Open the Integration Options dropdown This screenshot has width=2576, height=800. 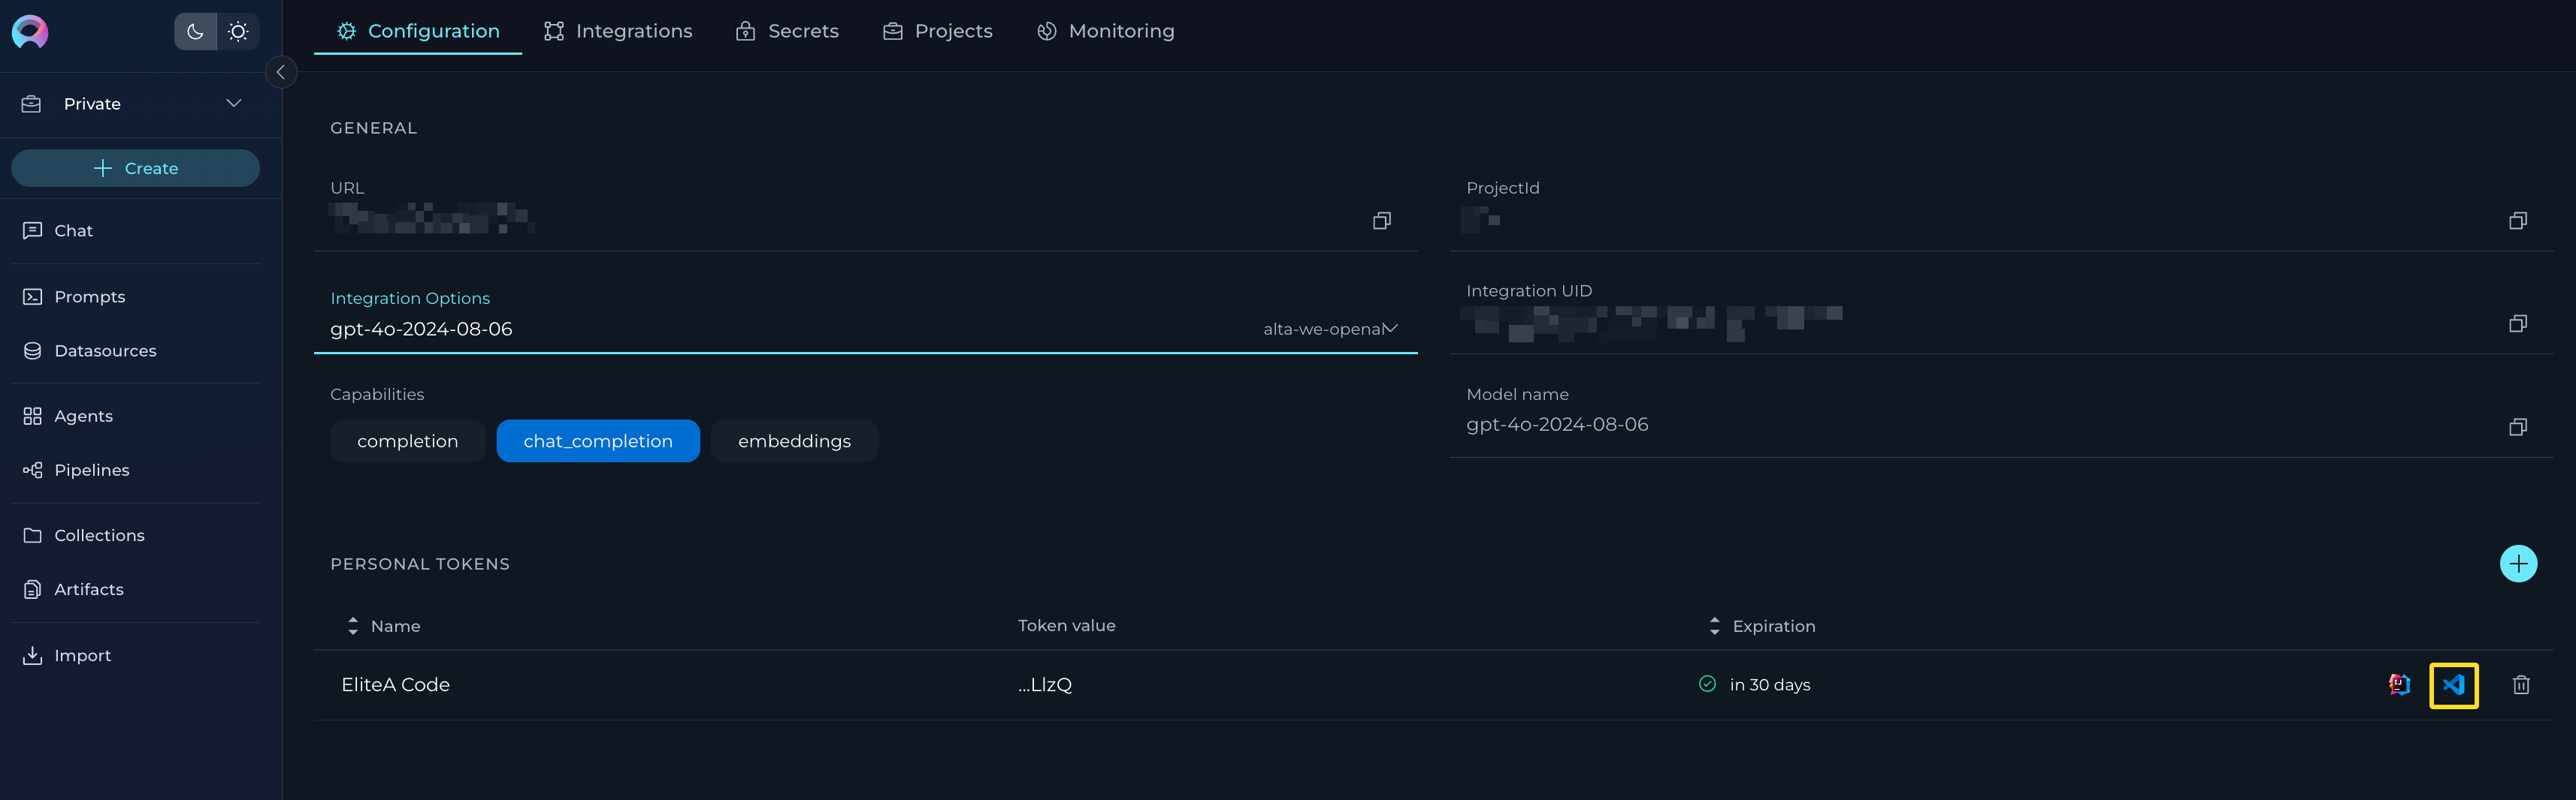click(x=865, y=329)
